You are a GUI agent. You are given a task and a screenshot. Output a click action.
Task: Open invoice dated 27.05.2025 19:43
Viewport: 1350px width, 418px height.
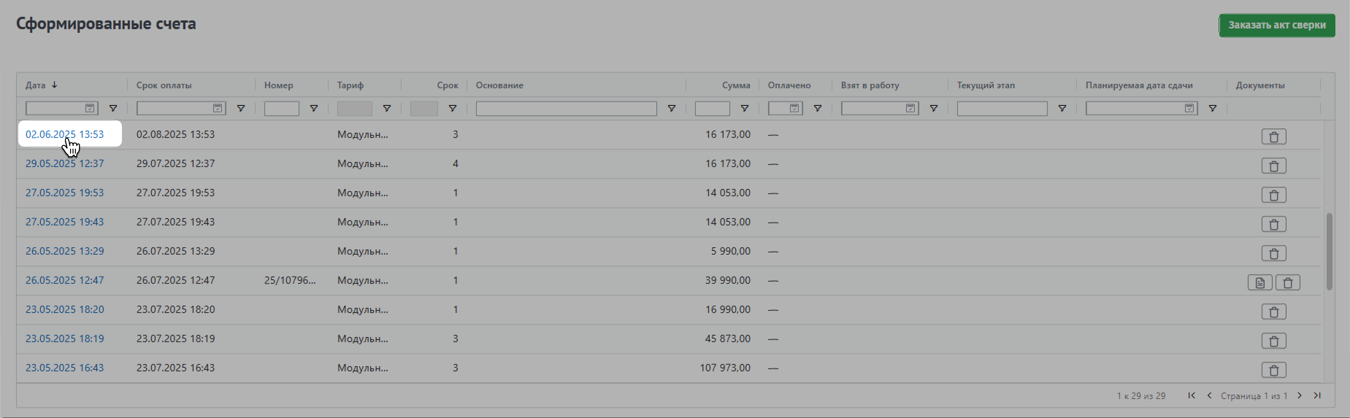[65, 222]
